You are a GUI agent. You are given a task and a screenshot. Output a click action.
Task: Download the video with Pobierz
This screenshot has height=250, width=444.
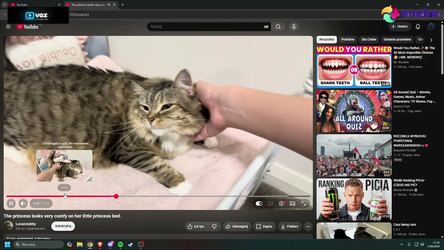(x=290, y=226)
